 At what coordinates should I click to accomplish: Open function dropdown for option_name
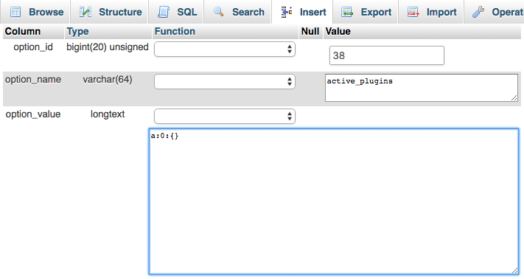tap(225, 82)
